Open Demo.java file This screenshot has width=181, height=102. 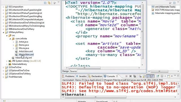point(24,45)
